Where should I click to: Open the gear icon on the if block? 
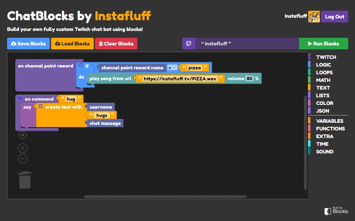(80, 66)
